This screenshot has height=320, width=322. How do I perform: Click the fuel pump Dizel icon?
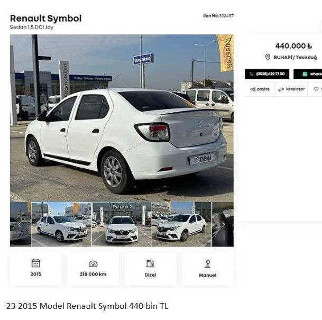(150, 263)
